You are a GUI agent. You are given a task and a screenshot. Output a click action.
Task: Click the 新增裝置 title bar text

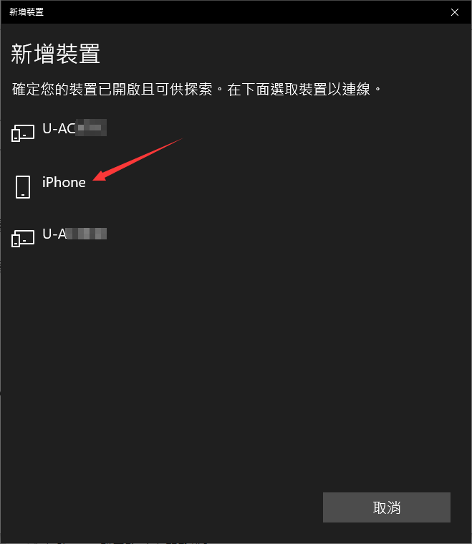tap(27, 12)
